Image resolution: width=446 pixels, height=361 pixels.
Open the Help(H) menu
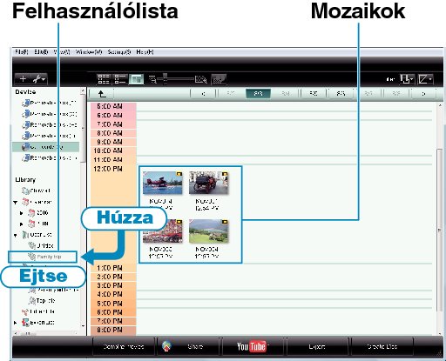coord(145,52)
